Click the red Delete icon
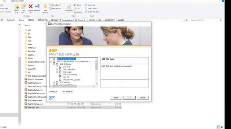231x129 pixels. point(30,6)
